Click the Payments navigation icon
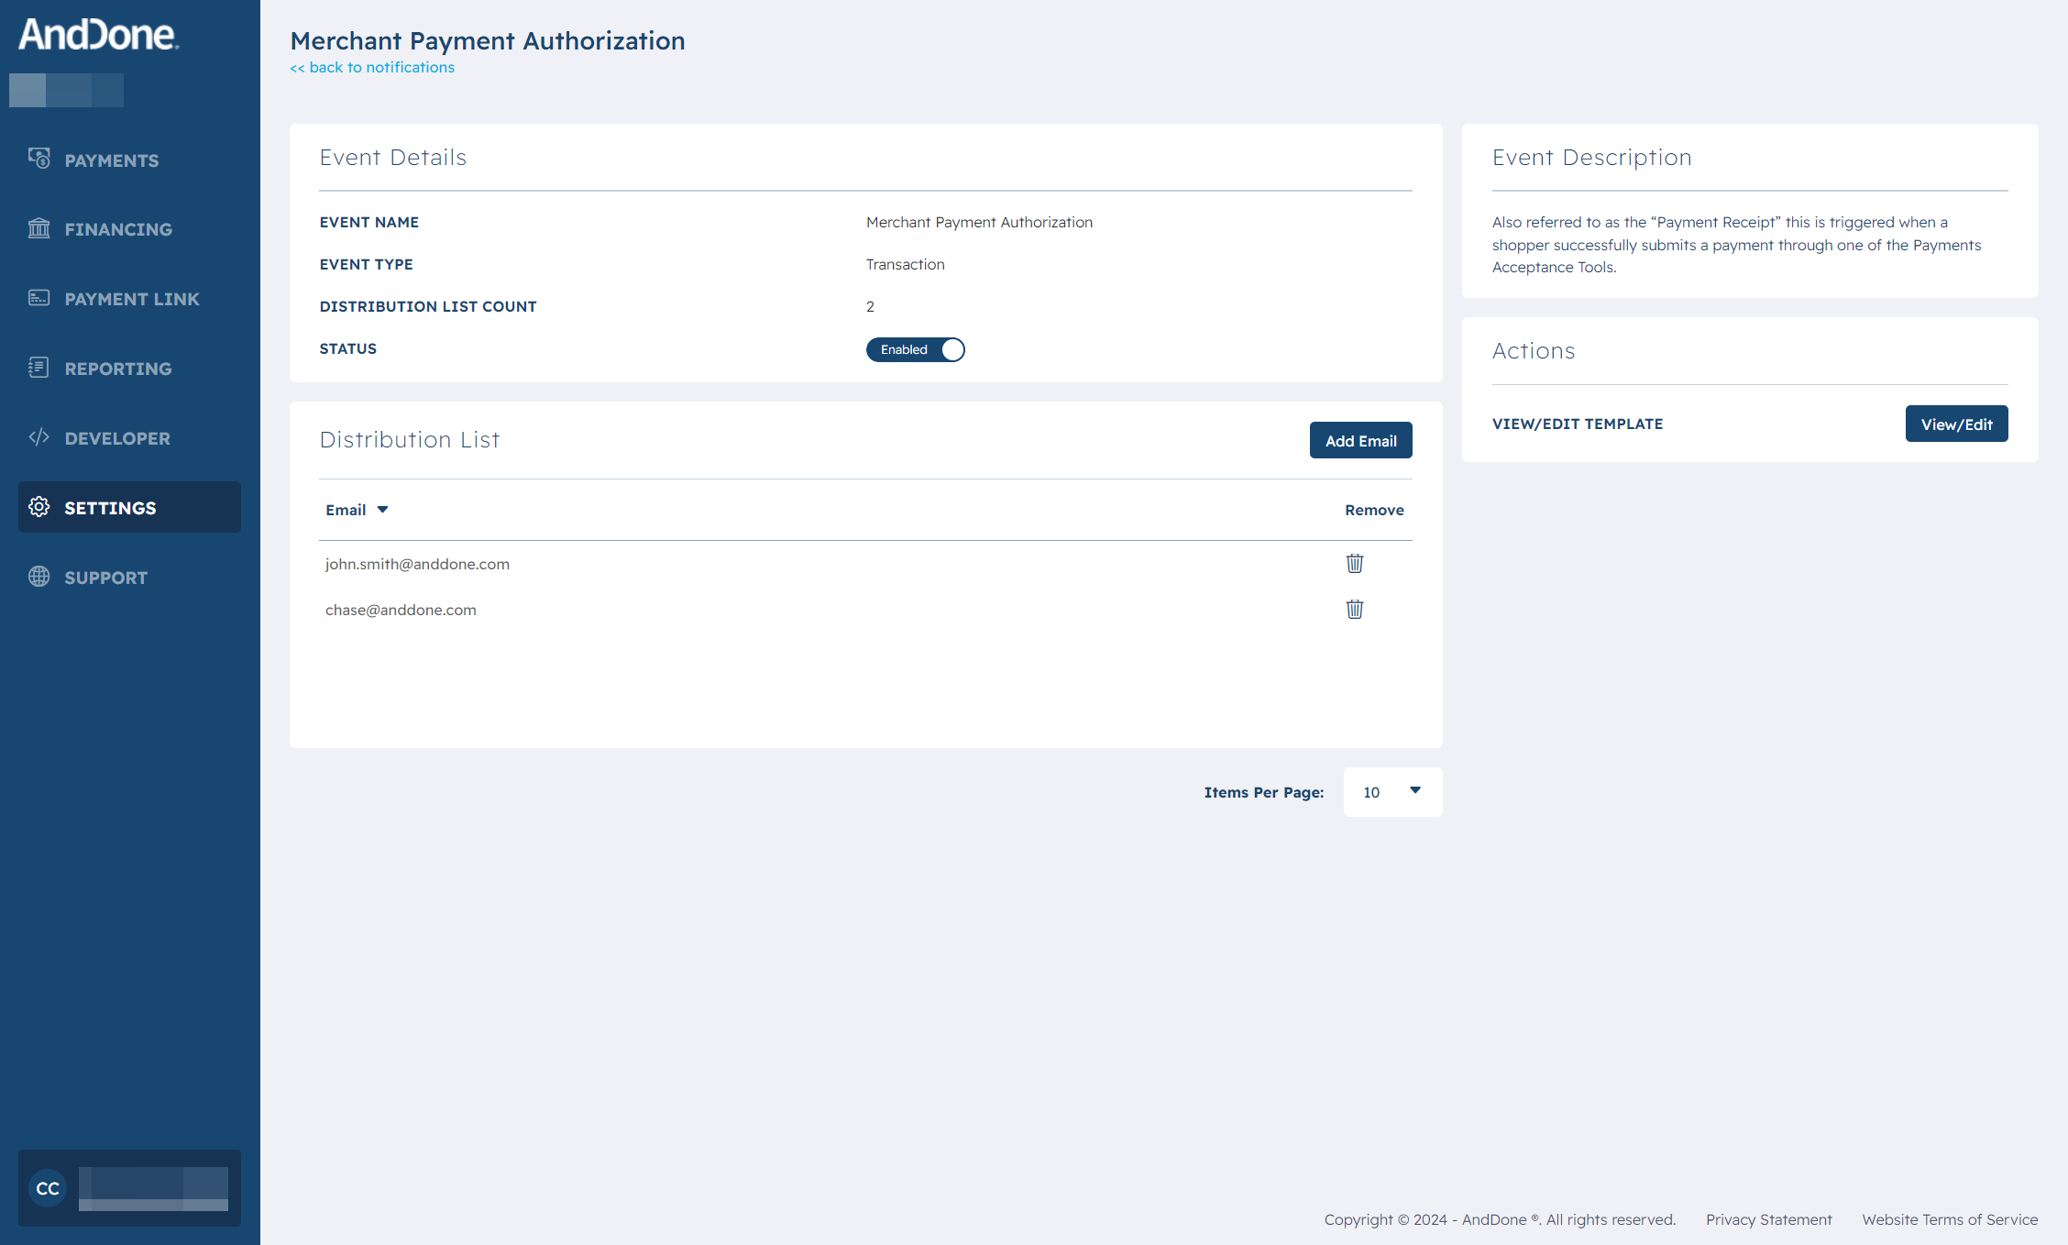 pos(41,160)
